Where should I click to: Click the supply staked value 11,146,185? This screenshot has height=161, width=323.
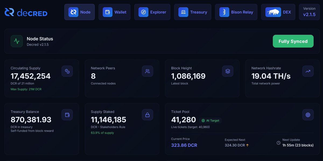[108, 120]
